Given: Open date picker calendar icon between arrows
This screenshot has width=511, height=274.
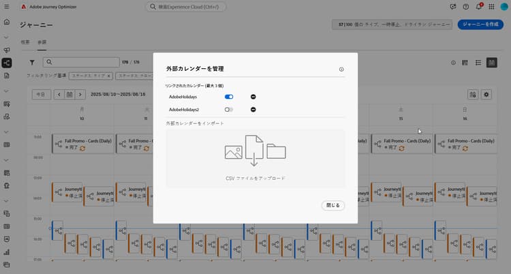Looking at the screenshot, I should click(69, 95).
